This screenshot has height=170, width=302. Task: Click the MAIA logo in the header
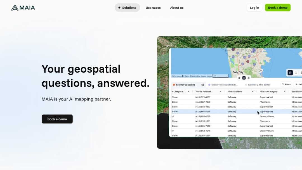[23, 8]
